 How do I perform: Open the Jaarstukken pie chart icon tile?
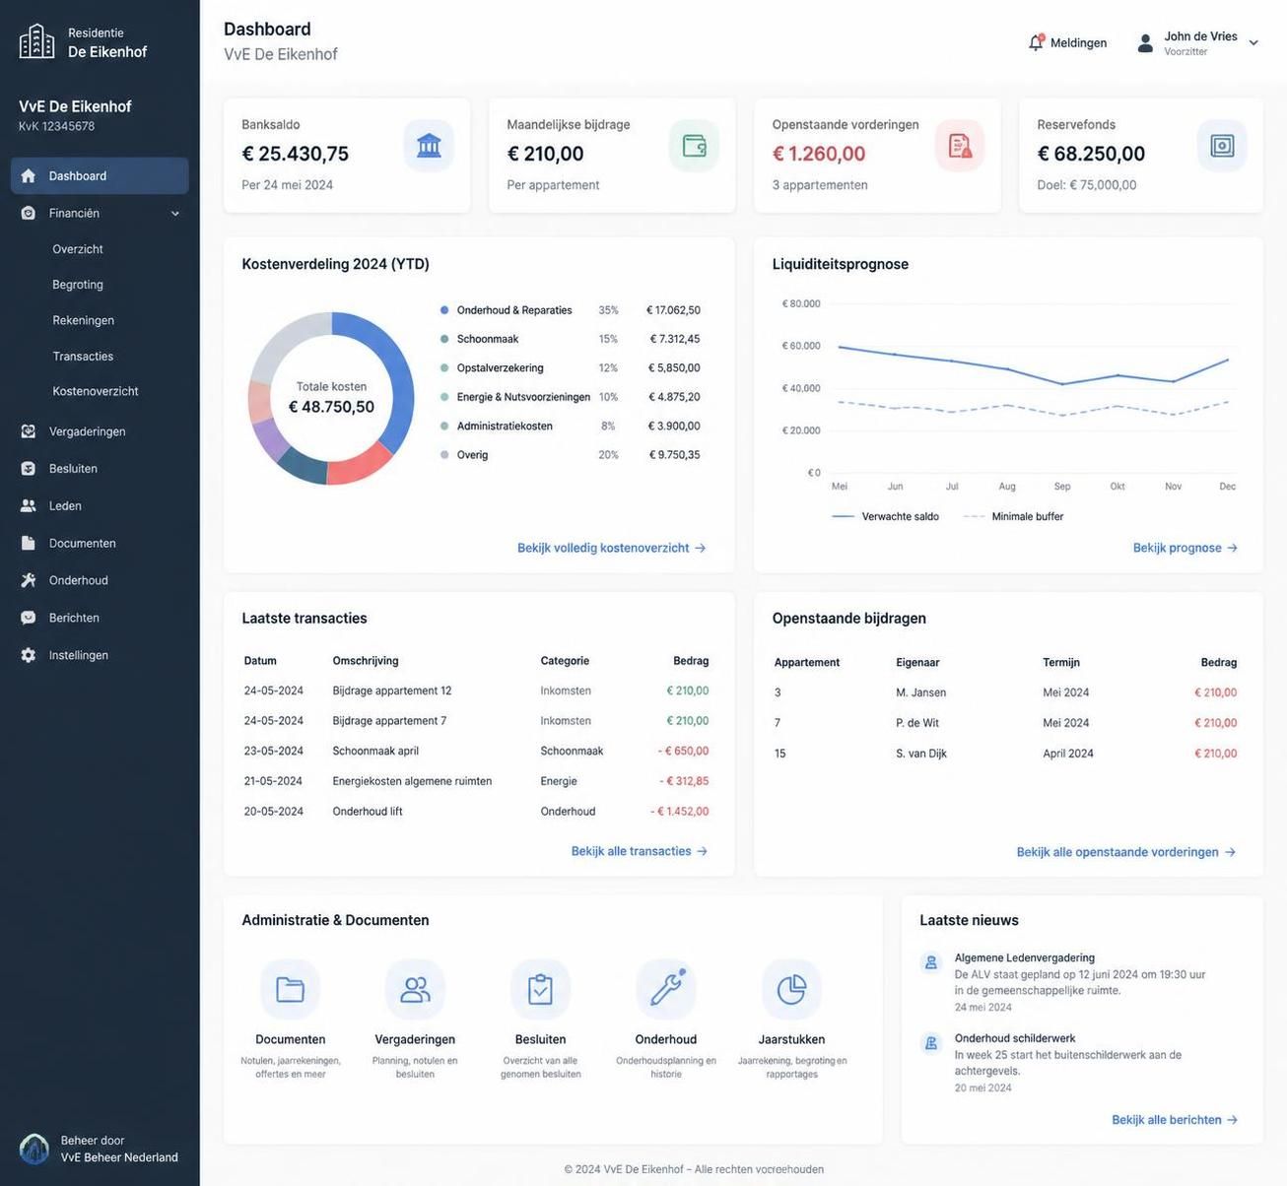(x=791, y=989)
